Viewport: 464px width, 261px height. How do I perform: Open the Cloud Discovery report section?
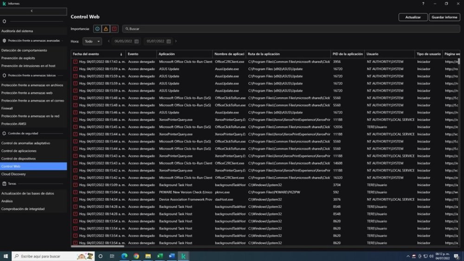(x=13, y=174)
